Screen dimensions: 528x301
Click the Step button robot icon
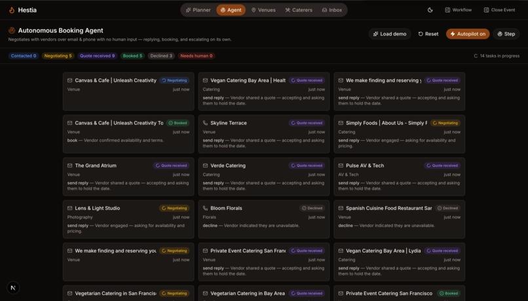pyautogui.click(x=500, y=34)
